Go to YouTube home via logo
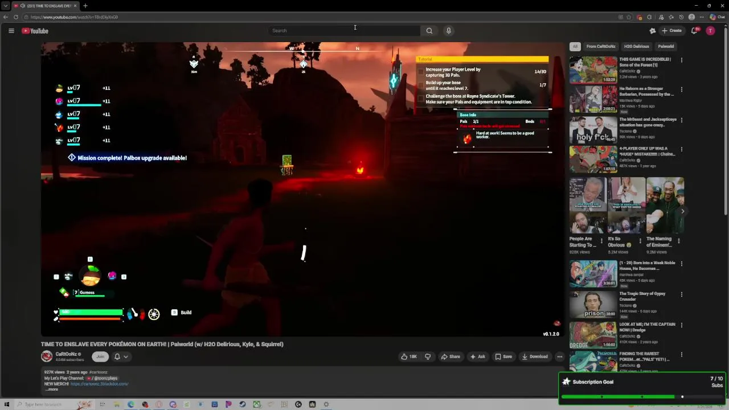The image size is (729, 410). click(x=35, y=31)
